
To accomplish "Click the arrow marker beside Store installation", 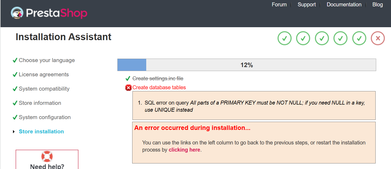I will [14, 132].
